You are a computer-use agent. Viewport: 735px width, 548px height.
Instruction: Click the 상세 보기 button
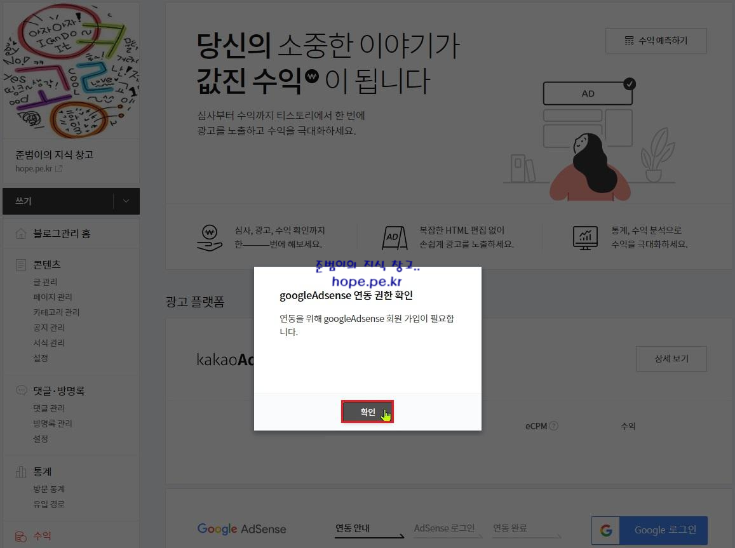(x=671, y=359)
